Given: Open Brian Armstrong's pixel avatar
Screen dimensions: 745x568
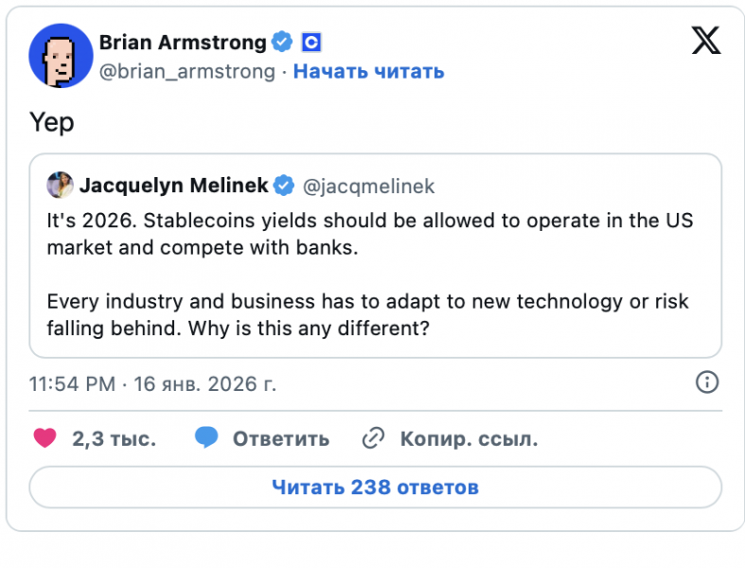Looking at the screenshot, I should pos(61,56).
